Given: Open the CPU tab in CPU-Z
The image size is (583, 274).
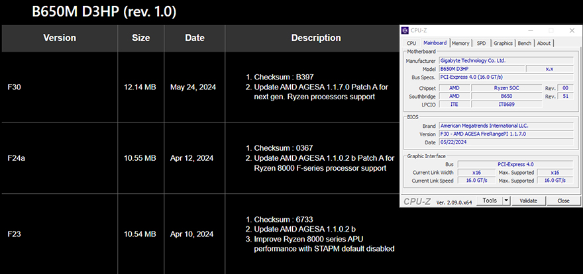Looking at the screenshot, I should 411,43.
